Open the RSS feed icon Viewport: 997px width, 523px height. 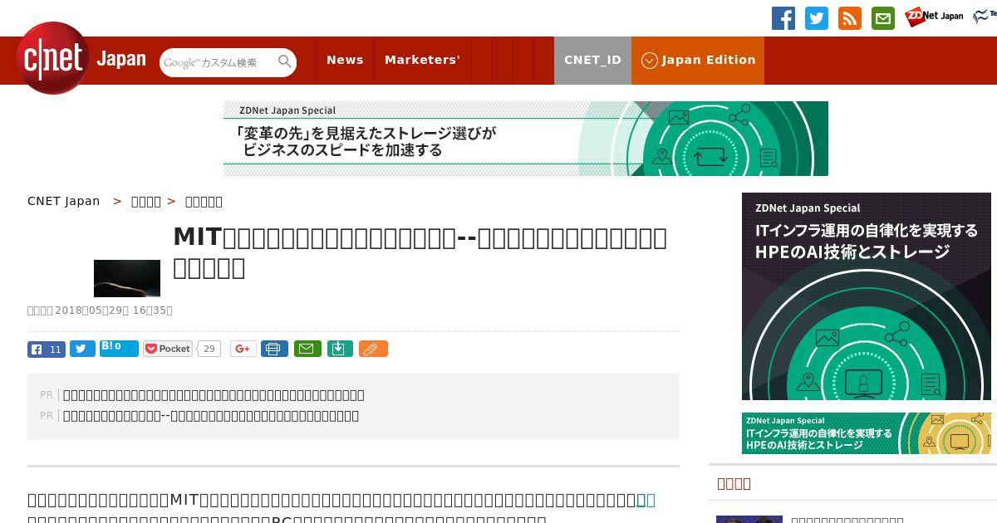tap(850, 18)
